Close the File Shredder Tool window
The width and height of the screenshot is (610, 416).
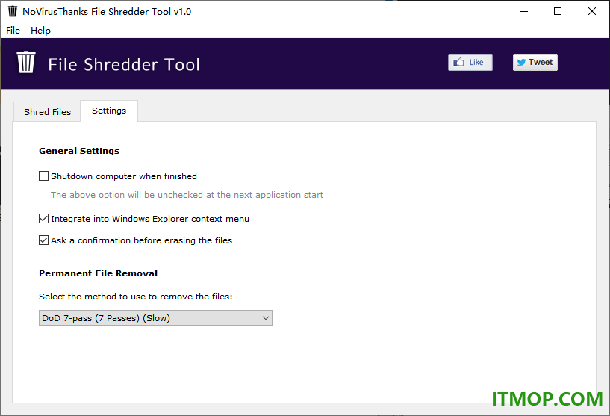click(x=592, y=11)
